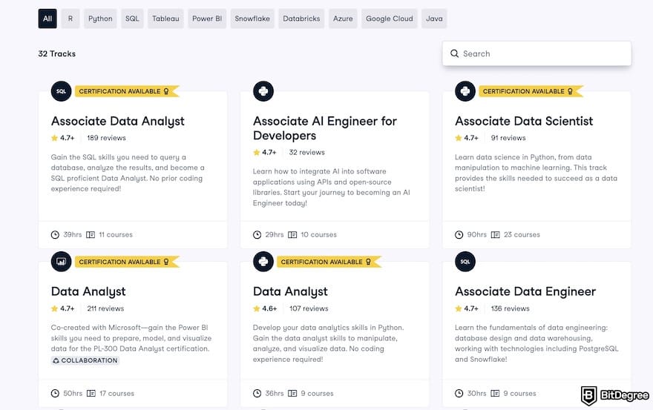Click '136 reviews' text

click(511, 308)
